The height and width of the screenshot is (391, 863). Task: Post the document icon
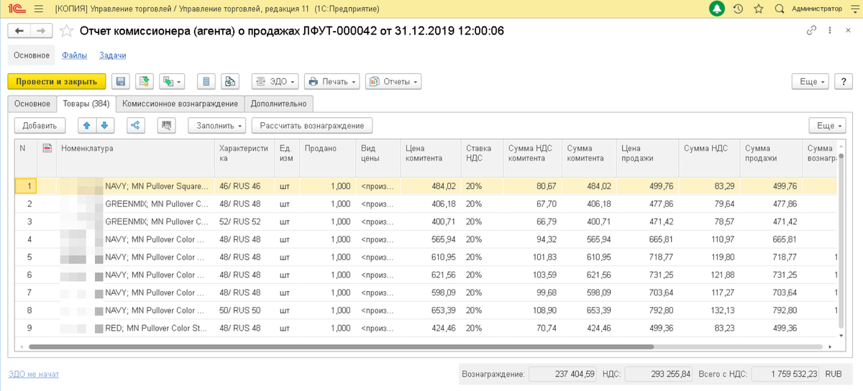[x=145, y=81]
